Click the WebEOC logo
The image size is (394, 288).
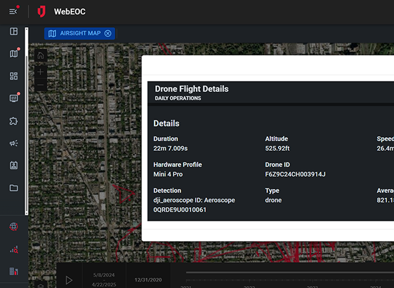point(42,12)
